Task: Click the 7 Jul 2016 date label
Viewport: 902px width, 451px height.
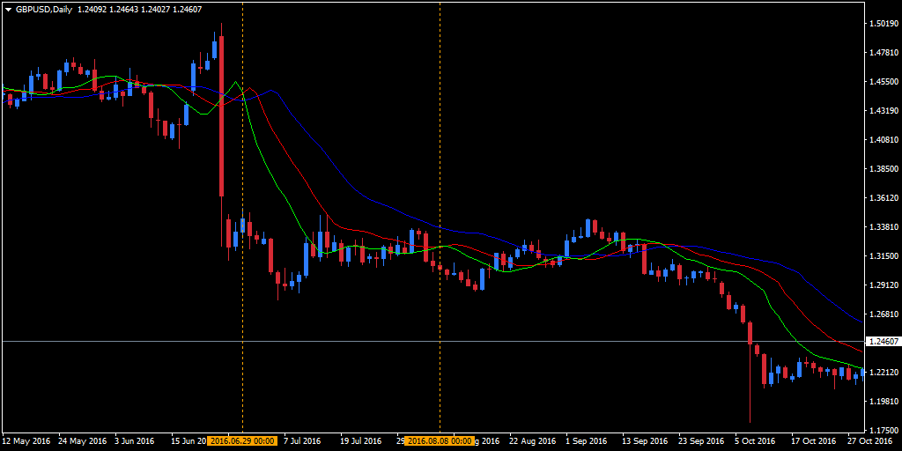Action: 302,441
